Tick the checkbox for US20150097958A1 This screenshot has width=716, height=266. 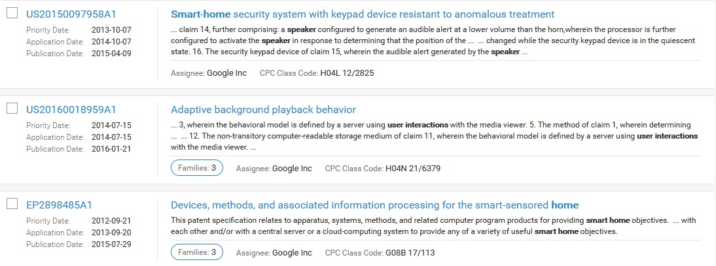(12, 14)
